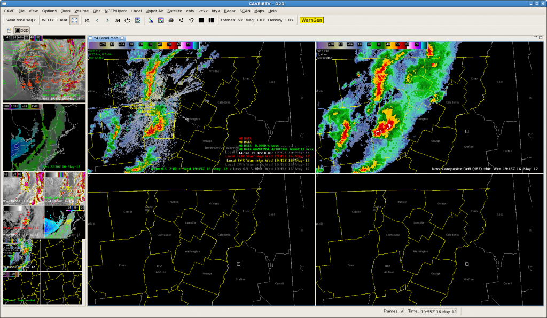547x318 pixels.
Task: Jump to the last frame
Action: [x=118, y=20]
